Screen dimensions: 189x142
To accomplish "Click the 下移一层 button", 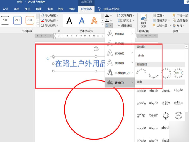I will (180, 15).
